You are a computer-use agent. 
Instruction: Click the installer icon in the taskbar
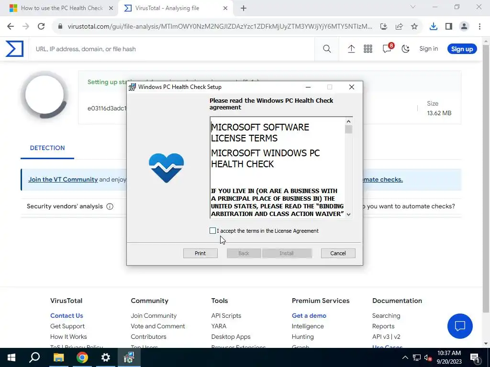[x=129, y=357]
